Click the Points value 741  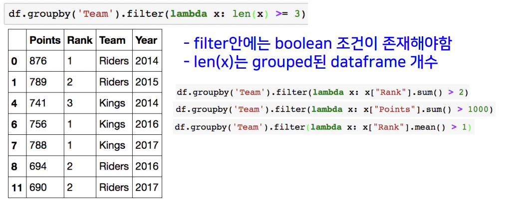(x=38, y=103)
